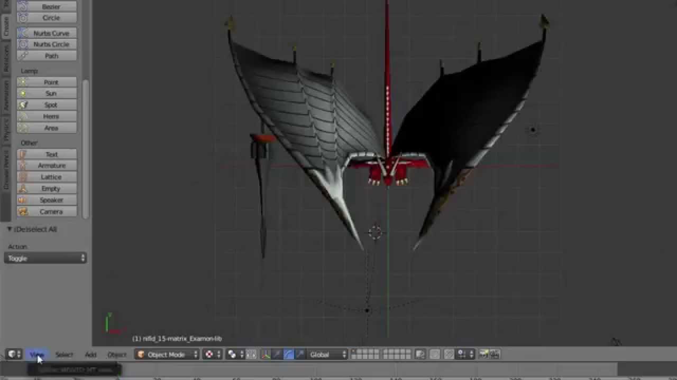This screenshot has width=677, height=380.
Task: Enable first scene layer in header
Action: (x=354, y=351)
